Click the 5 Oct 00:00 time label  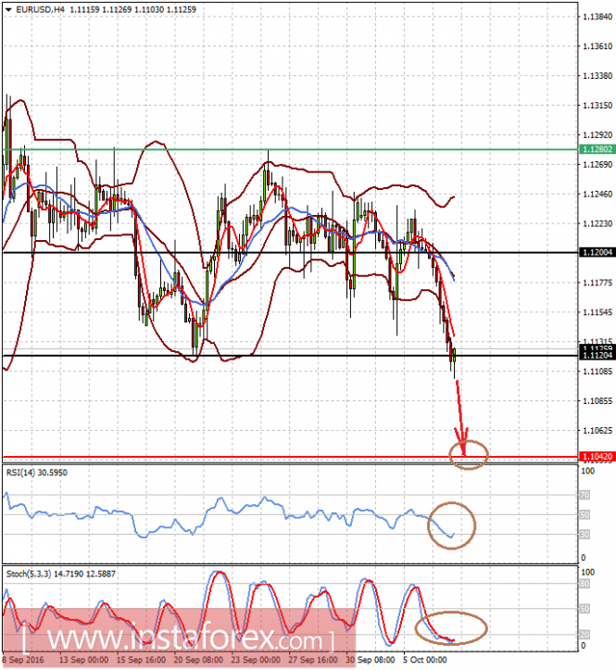coord(424,660)
